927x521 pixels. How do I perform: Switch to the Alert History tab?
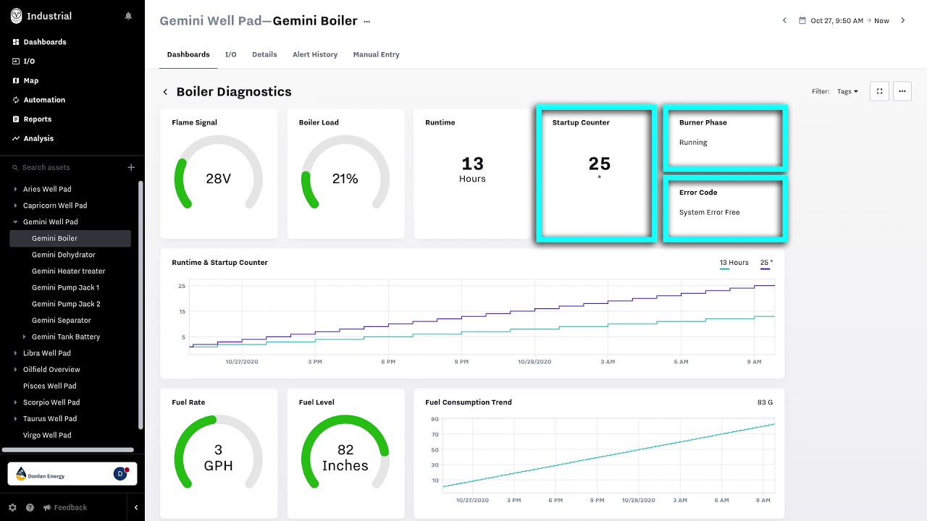[x=315, y=54]
